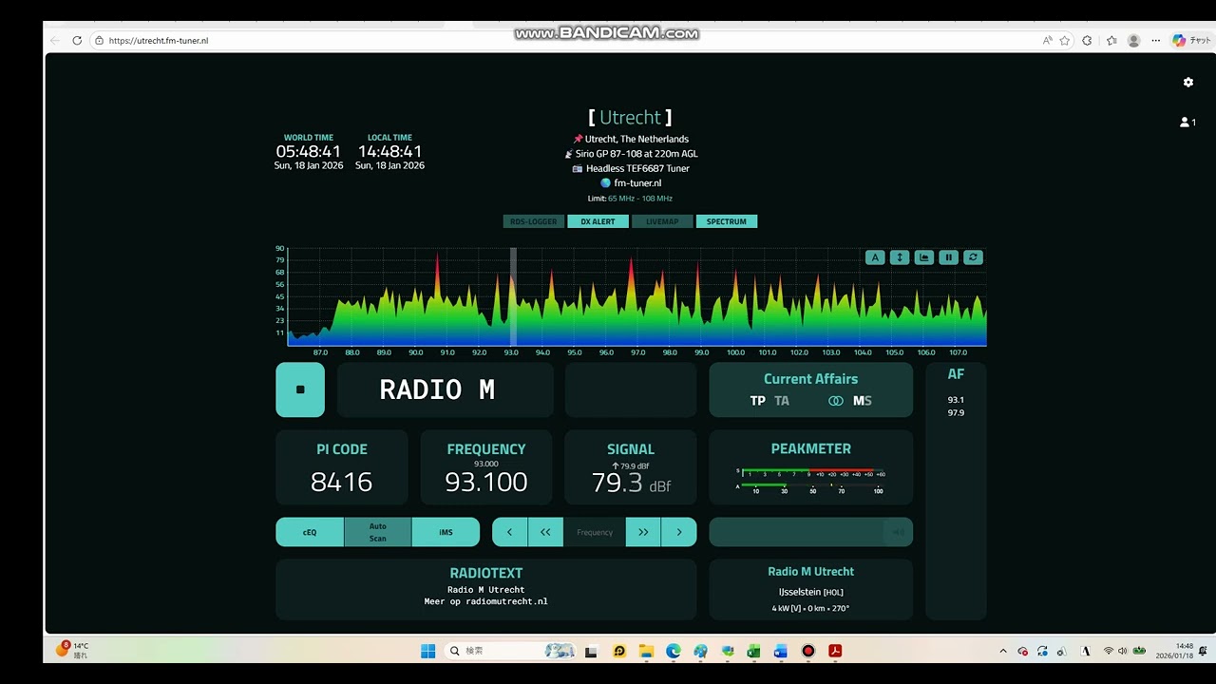The height and width of the screenshot is (684, 1216).
Task: Click the Frequency input field
Action: click(x=595, y=532)
